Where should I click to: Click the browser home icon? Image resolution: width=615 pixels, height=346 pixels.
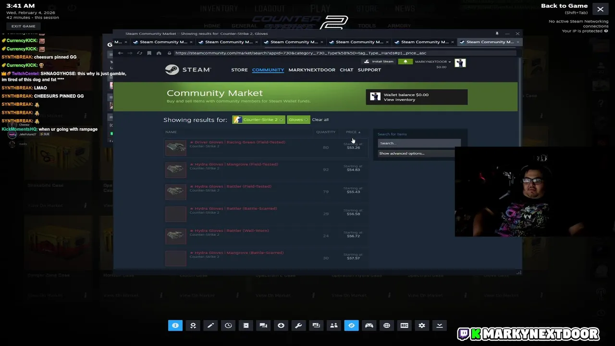(x=159, y=53)
